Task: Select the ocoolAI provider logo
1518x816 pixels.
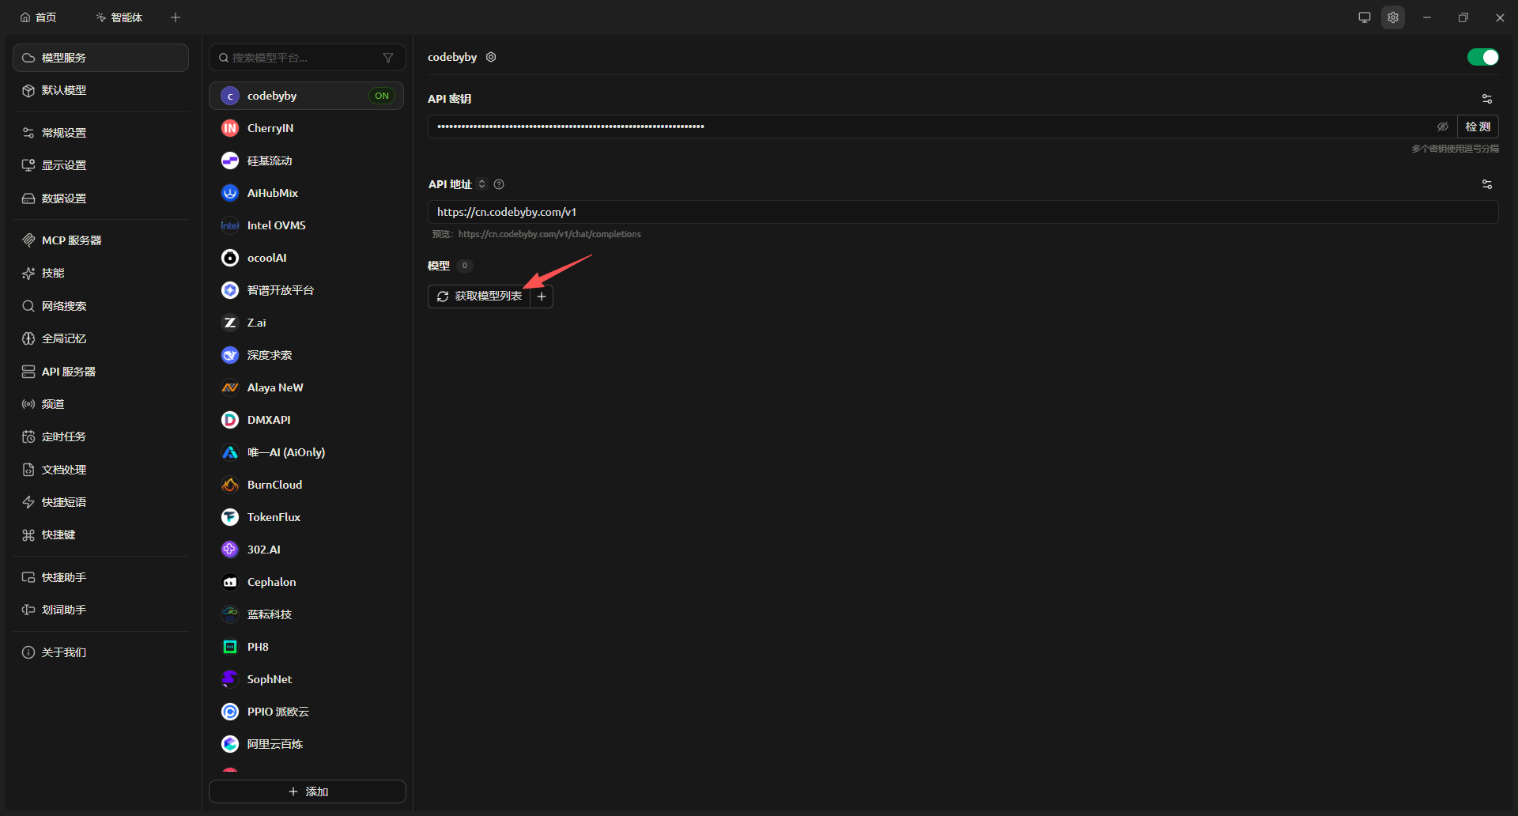Action: 230,258
